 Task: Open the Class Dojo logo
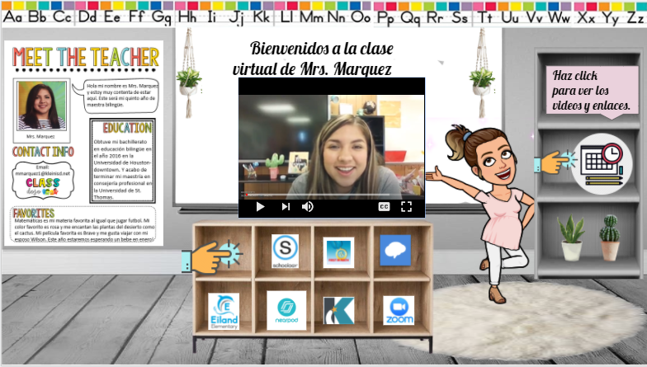click(43, 186)
